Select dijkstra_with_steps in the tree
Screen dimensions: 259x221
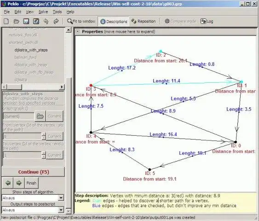pos(31,50)
